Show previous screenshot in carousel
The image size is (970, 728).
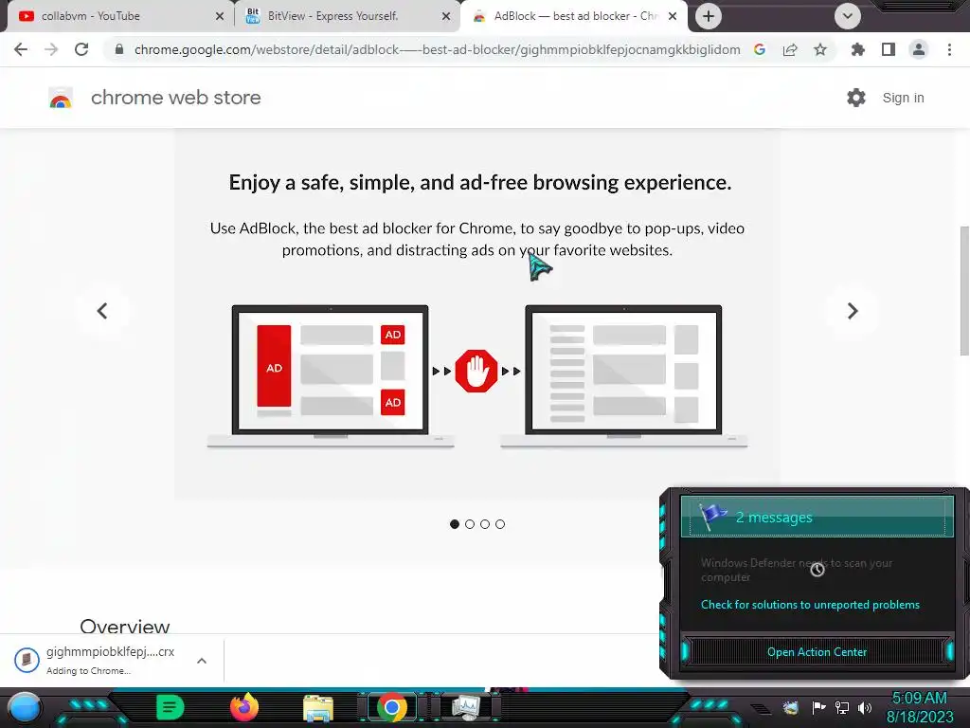102,311
